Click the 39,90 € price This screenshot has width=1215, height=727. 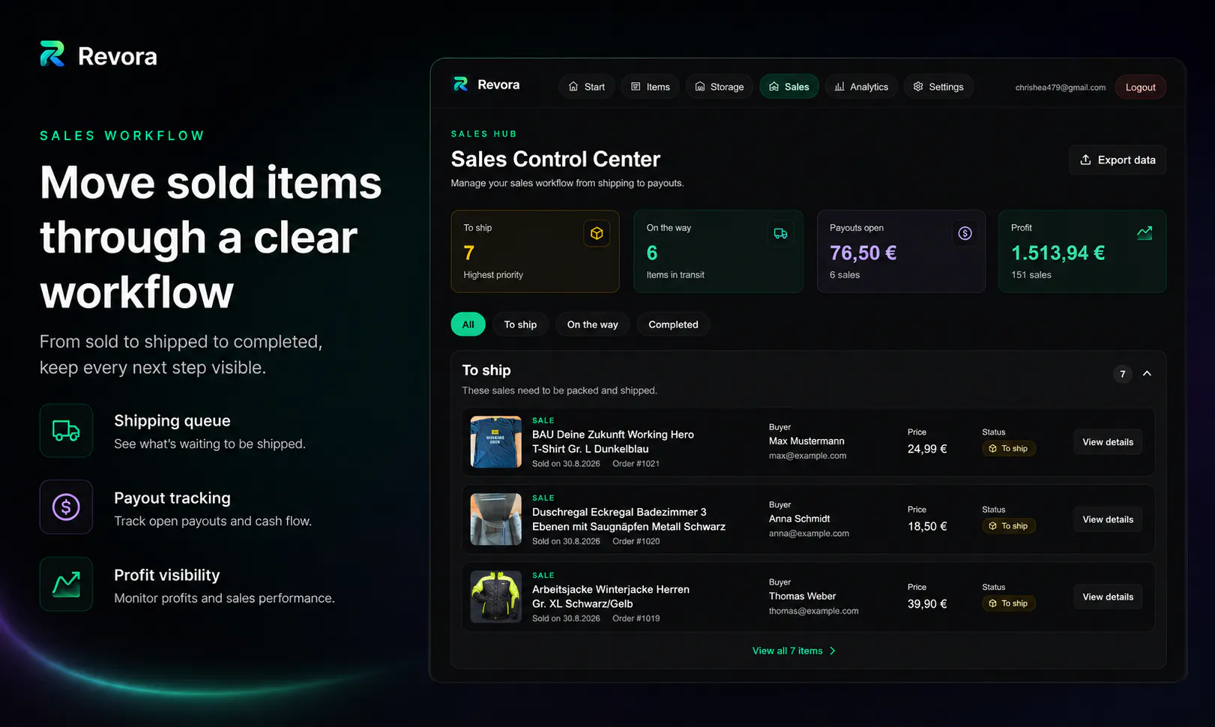[927, 604]
